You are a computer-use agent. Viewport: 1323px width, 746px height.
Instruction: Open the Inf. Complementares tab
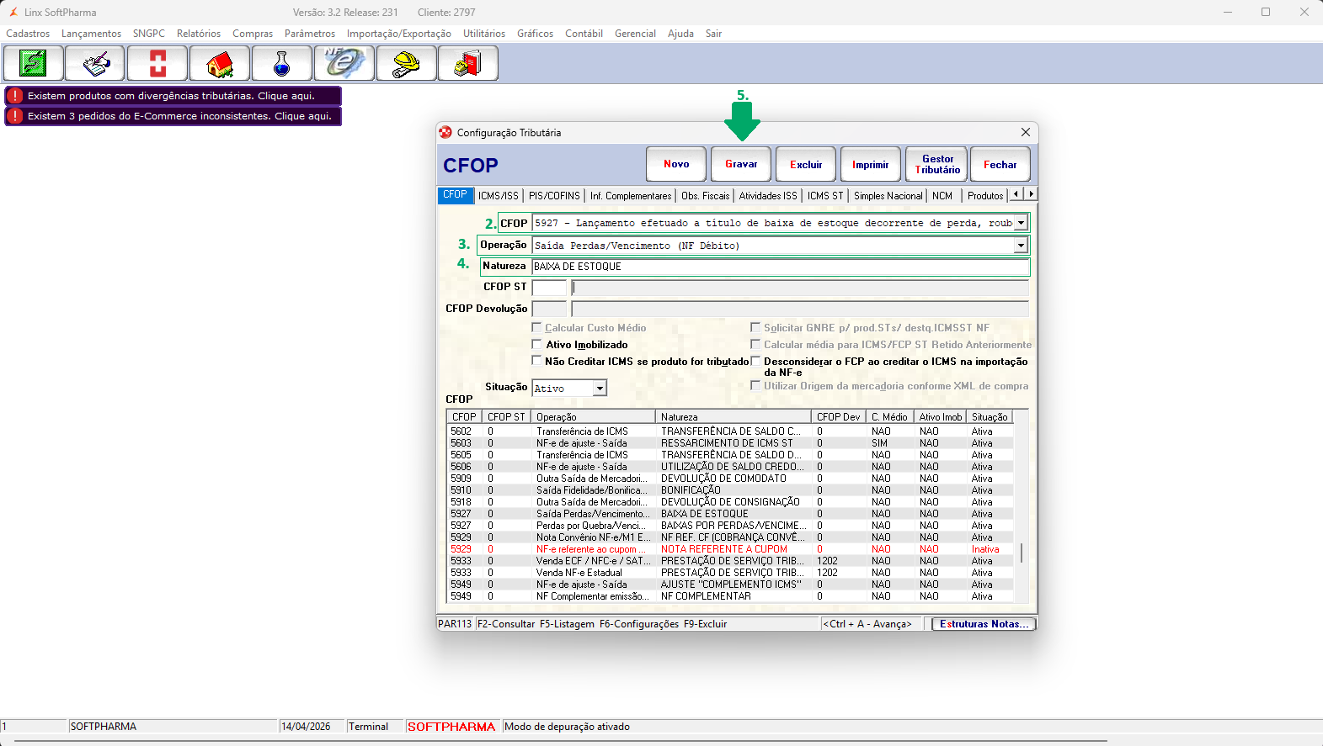click(x=631, y=196)
